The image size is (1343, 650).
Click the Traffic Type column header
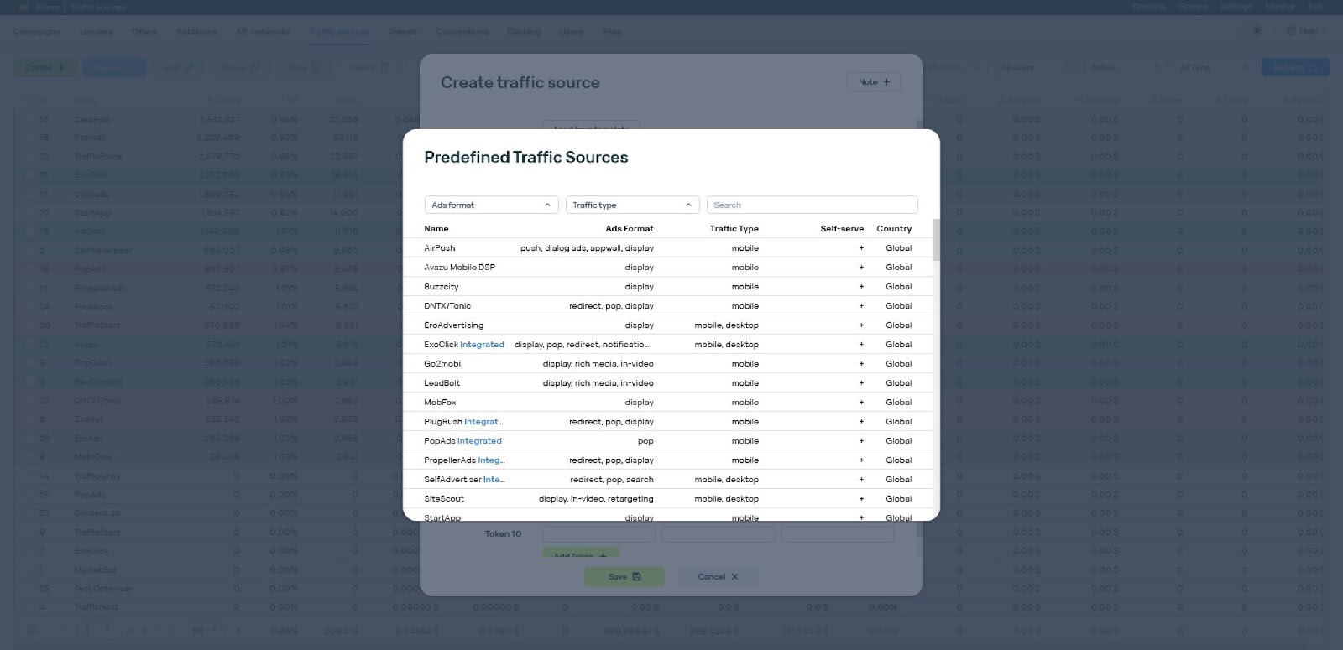point(734,228)
